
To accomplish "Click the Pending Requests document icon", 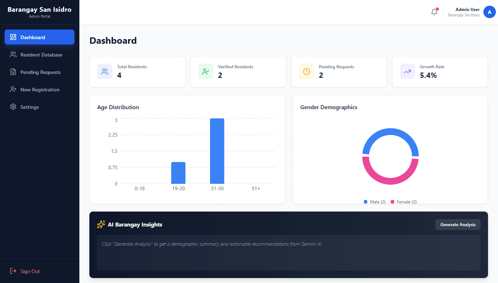I will [13, 72].
